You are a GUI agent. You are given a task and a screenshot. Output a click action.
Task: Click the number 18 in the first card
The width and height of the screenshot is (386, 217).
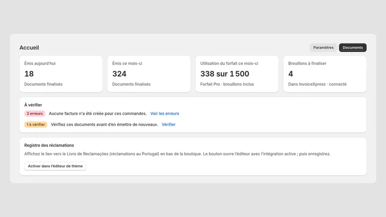click(x=29, y=74)
